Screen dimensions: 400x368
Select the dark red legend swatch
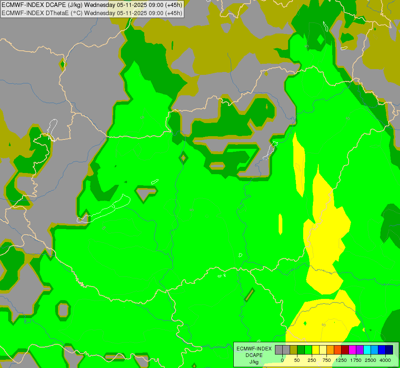pos(345,350)
